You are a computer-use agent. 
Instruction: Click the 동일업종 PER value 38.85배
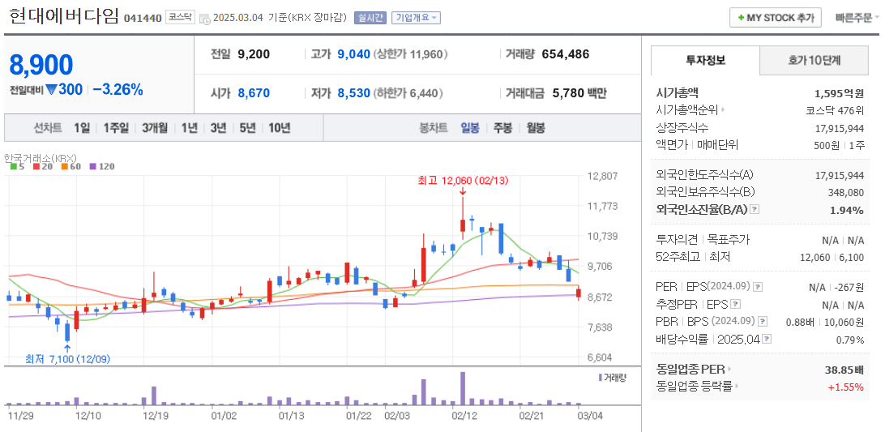click(844, 370)
